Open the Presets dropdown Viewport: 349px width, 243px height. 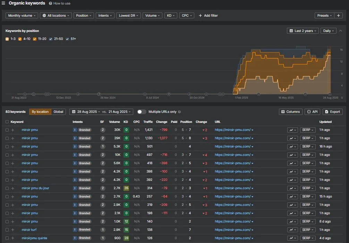(x=324, y=16)
